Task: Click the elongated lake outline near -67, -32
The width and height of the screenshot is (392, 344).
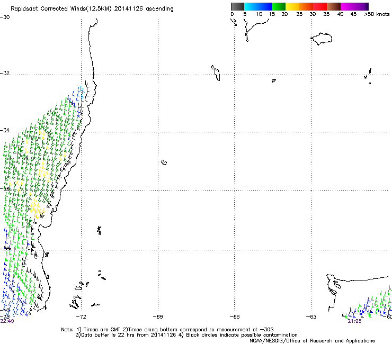Action: coord(216,73)
